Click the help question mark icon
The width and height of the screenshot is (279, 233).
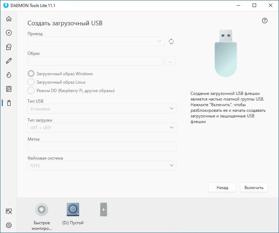click(265, 21)
